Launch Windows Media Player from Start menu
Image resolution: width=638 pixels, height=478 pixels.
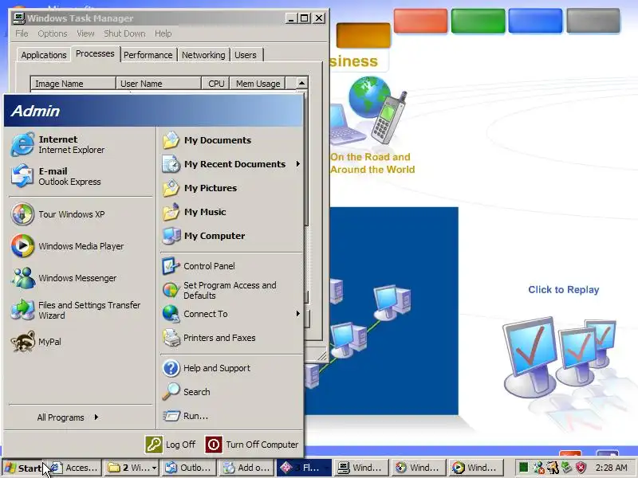81,246
